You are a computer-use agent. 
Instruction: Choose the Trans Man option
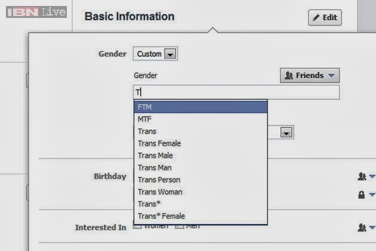click(x=201, y=168)
